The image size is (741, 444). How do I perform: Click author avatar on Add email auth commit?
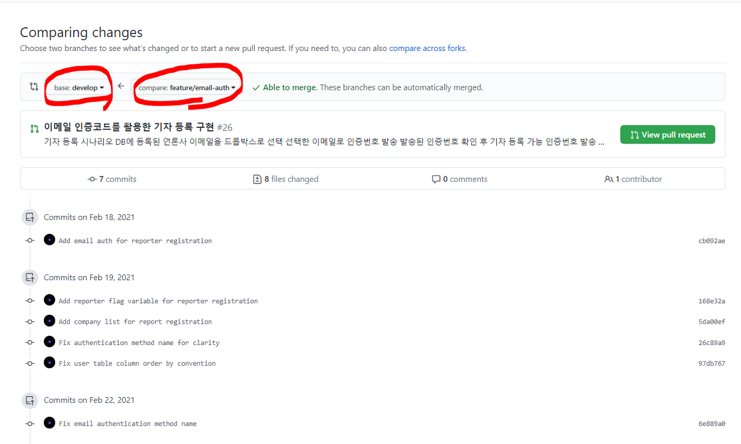[49, 240]
